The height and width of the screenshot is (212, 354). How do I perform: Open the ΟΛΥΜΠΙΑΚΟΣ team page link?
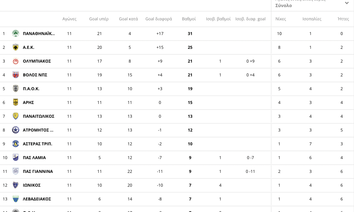point(37,61)
